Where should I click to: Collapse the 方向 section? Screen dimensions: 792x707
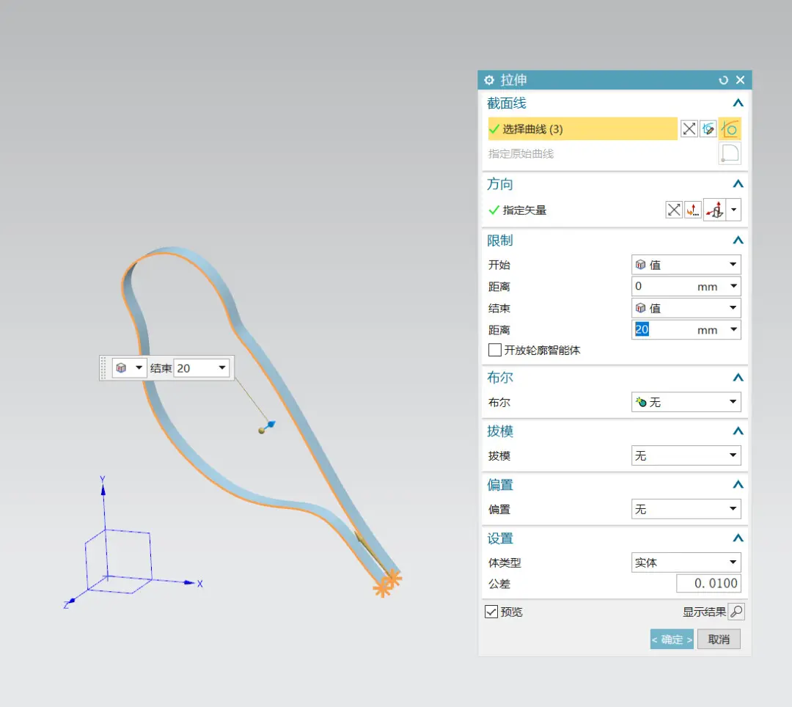click(x=738, y=184)
